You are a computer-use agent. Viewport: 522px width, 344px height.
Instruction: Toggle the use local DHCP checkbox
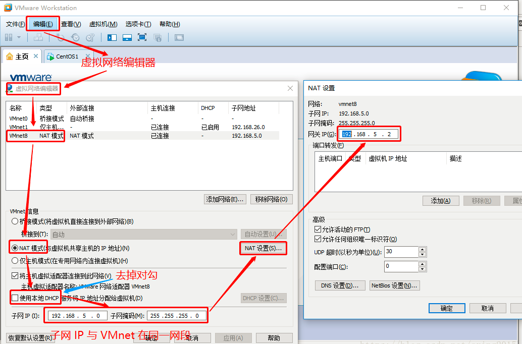15,298
